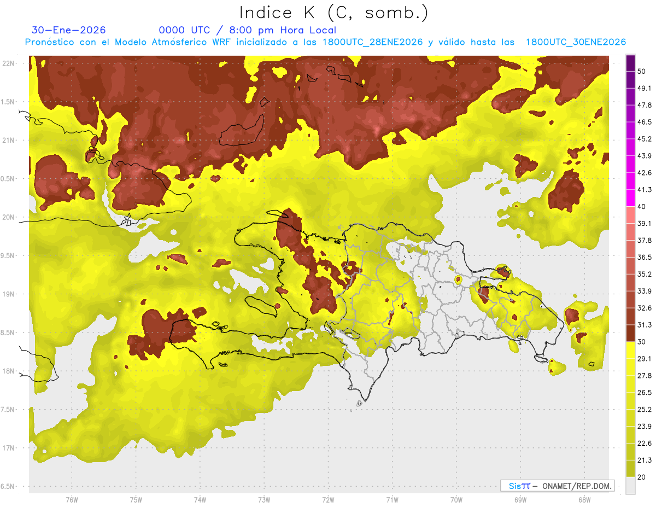Click the legend value "43.9"

(645, 156)
